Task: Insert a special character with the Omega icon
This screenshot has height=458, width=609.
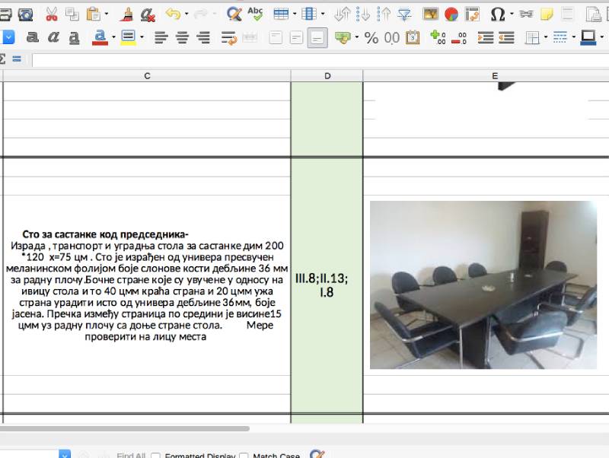Action: pos(499,12)
